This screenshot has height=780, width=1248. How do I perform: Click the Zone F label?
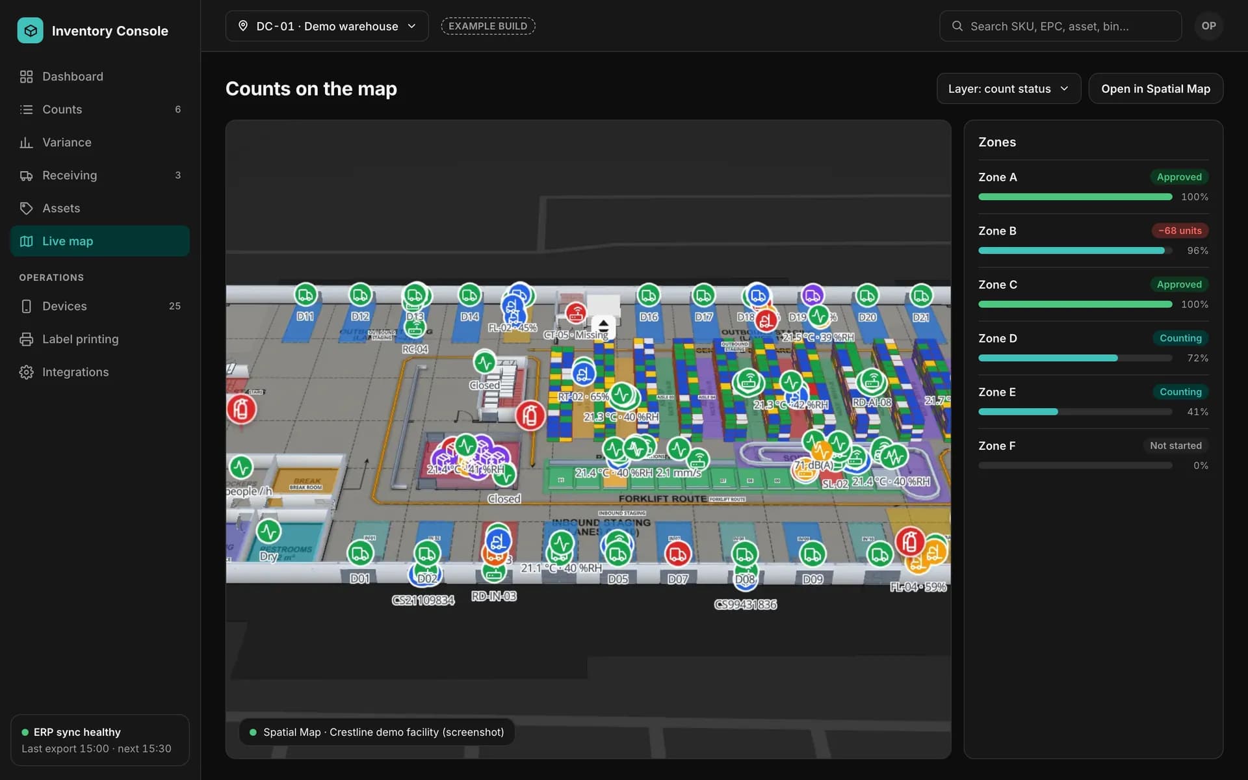pos(996,446)
